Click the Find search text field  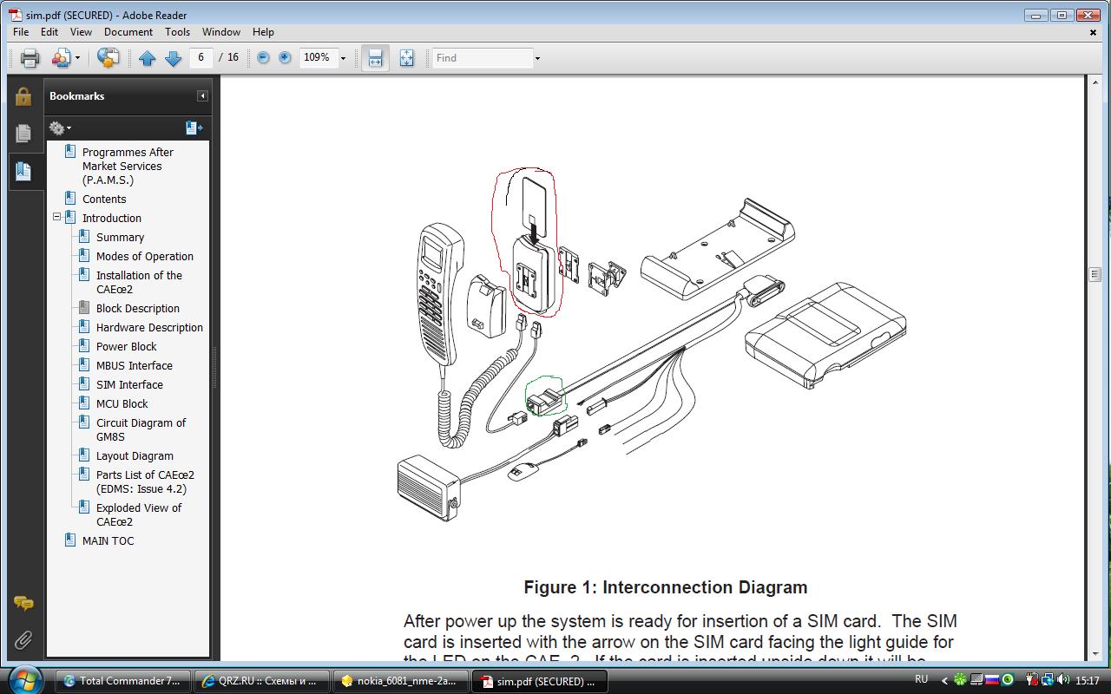[x=482, y=58]
